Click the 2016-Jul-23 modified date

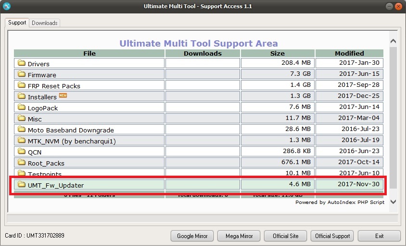(x=360, y=129)
